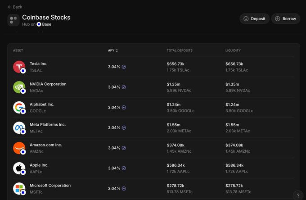
Task: Click the AMZNc ticker under Amazon
Action: (36, 151)
